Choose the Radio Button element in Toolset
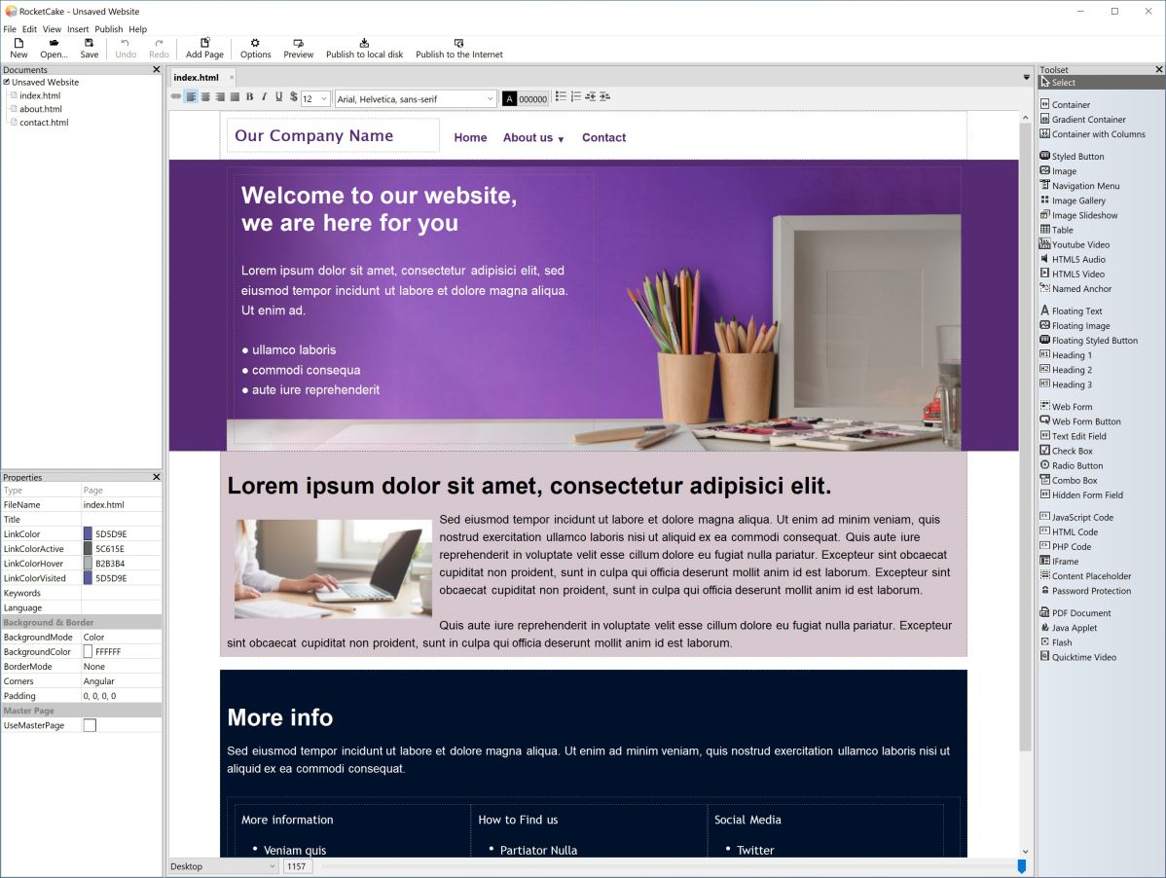1166x878 pixels. point(1076,465)
